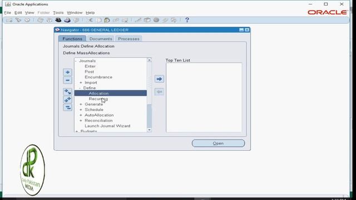356x200 pixels.
Task: Open the File menu
Action: click(7, 13)
